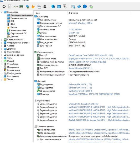Expand the Мультимедиа tree node
This screenshot has width=140, height=143.
tap(2, 52)
